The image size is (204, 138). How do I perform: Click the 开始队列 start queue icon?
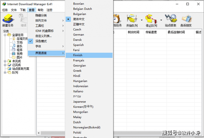click(132, 20)
